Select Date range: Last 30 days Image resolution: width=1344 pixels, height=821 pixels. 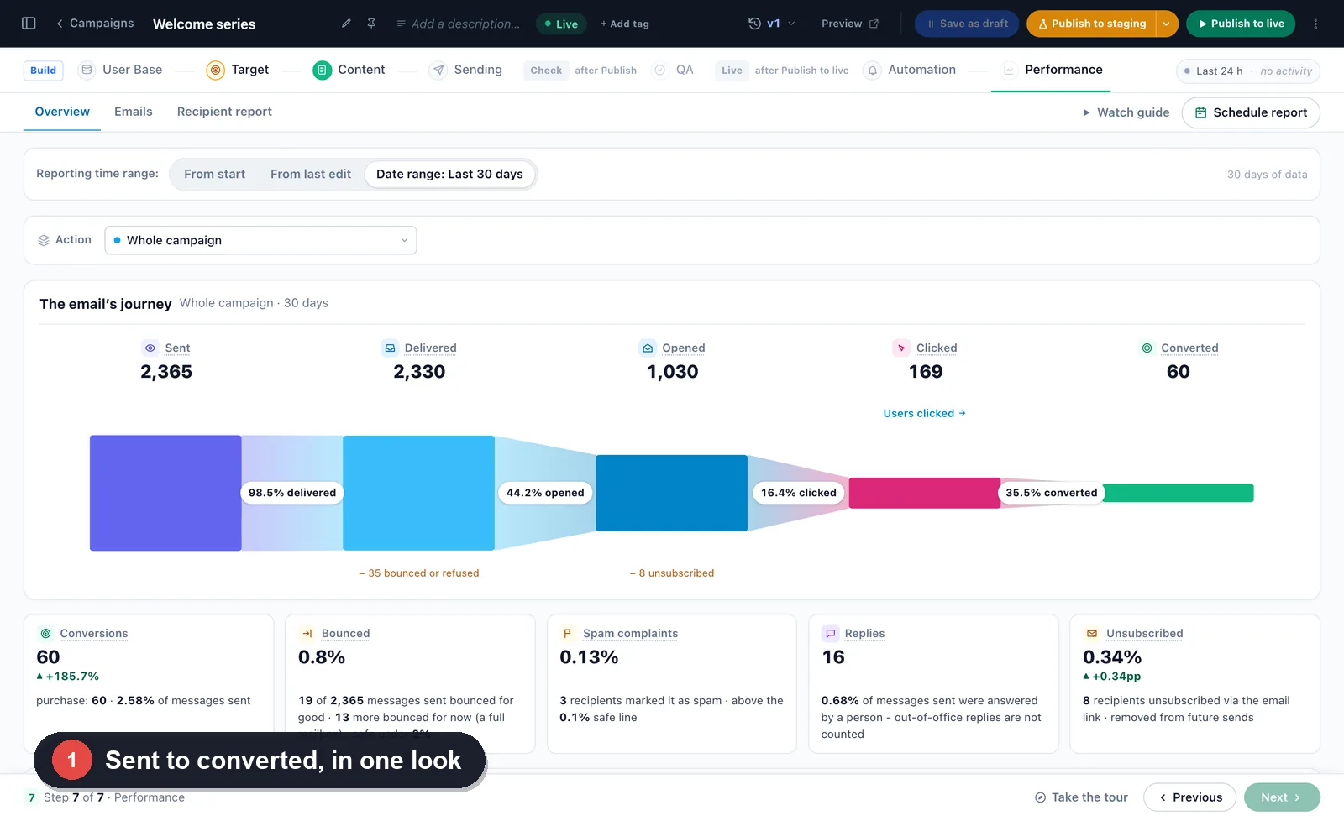tap(449, 174)
